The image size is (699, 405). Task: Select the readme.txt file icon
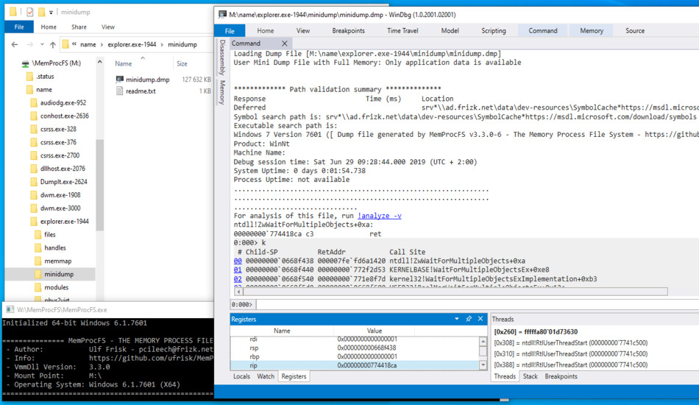(x=120, y=91)
